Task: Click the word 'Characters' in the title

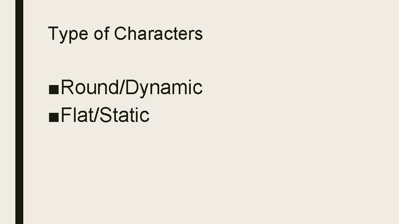Action: [x=158, y=34]
